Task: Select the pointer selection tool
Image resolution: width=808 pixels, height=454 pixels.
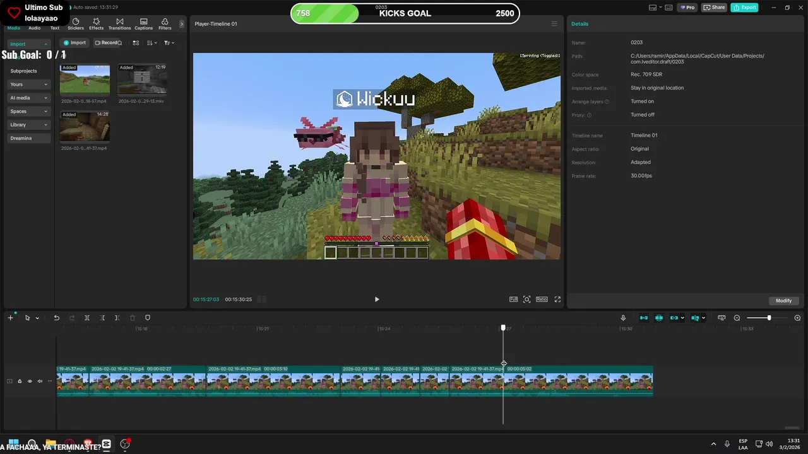Action: [x=27, y=318]
